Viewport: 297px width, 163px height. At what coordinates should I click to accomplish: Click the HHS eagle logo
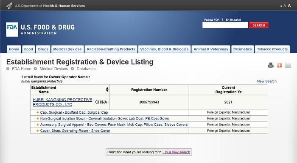(x=9, y=5)
